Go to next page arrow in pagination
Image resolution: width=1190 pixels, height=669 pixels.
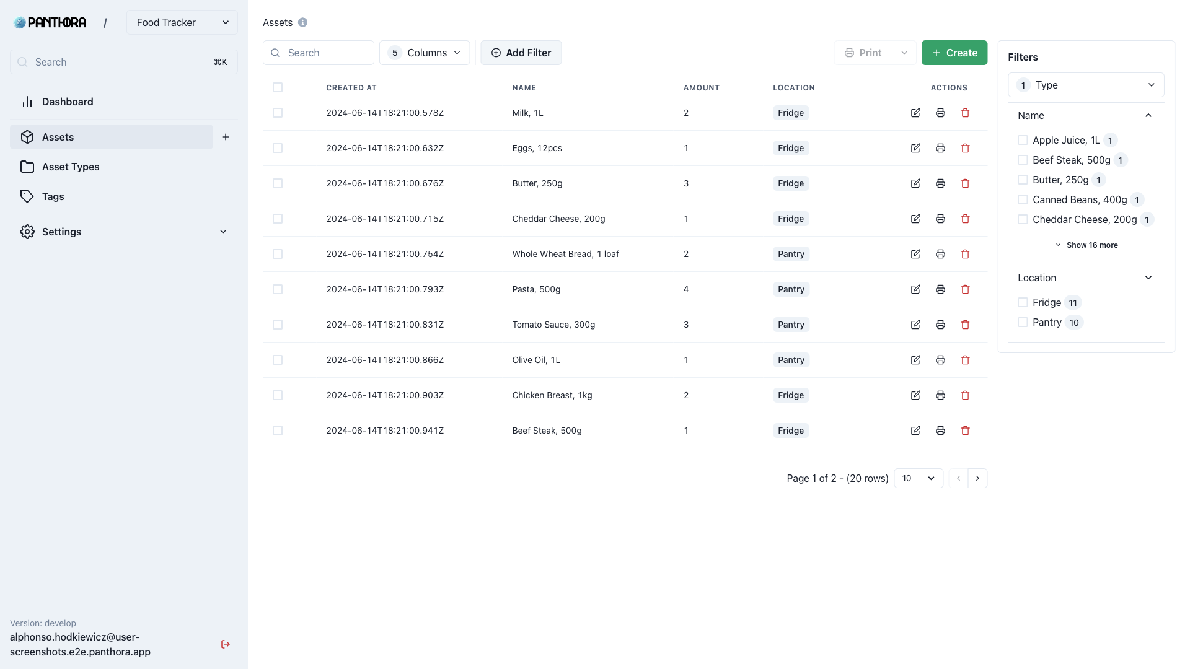click(977, 478)
